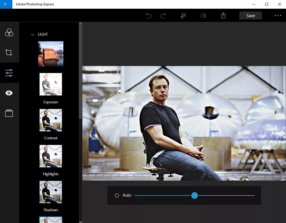Select the Contrast adjustment thumbnail
The width and height of the screenshot is (286, 223).
[51, 120]
